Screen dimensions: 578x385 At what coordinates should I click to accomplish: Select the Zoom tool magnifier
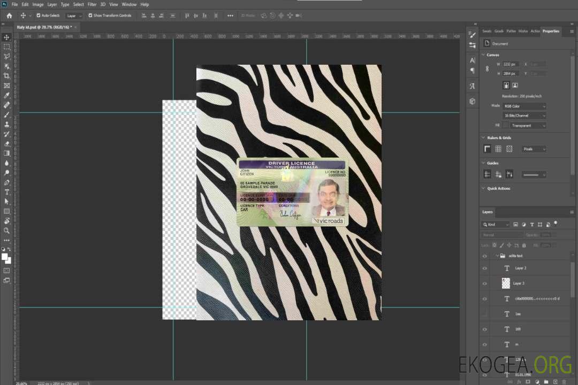[7, 230]
